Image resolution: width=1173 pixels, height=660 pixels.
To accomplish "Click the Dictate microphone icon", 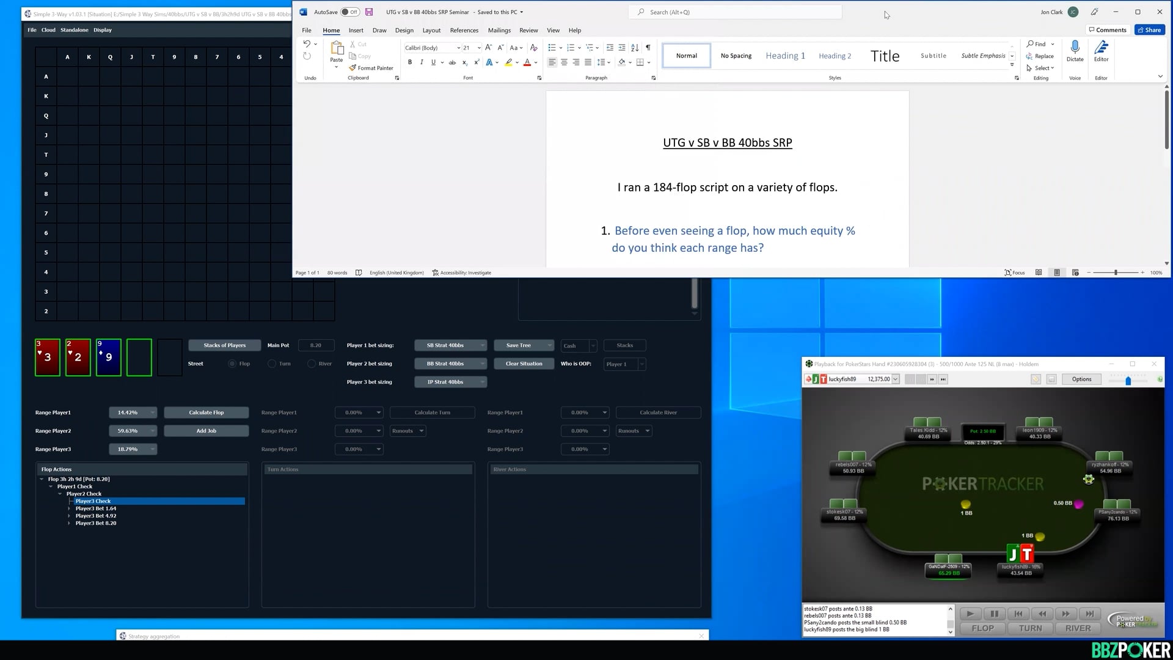I will (x=1075, y=48).
